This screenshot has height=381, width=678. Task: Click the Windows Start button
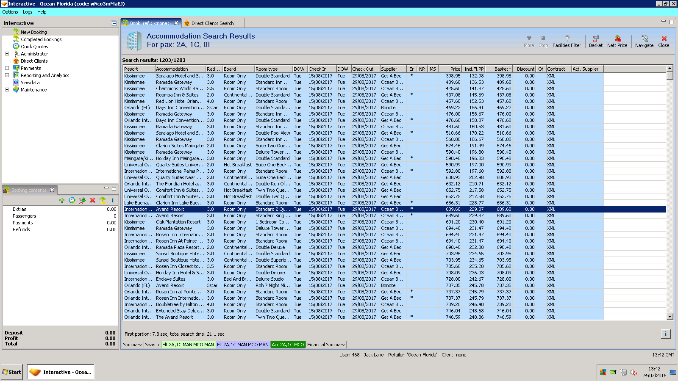pos(12,372)
